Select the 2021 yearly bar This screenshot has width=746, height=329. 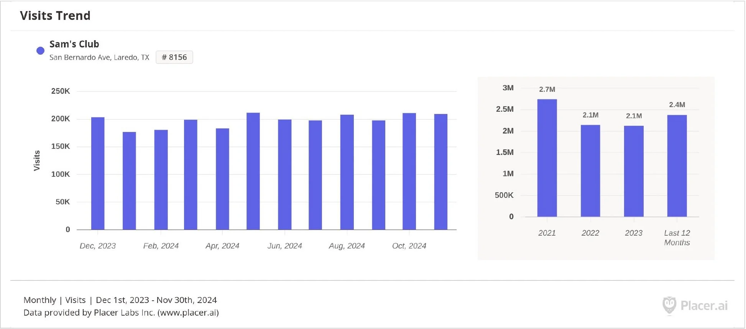547,158
